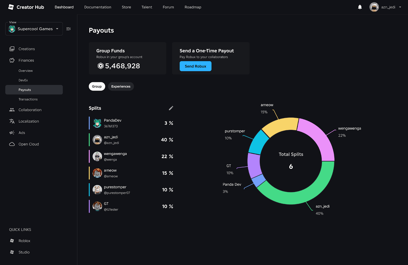Click the Creations sidebar icon
The image size is (408, 265).
12,49
